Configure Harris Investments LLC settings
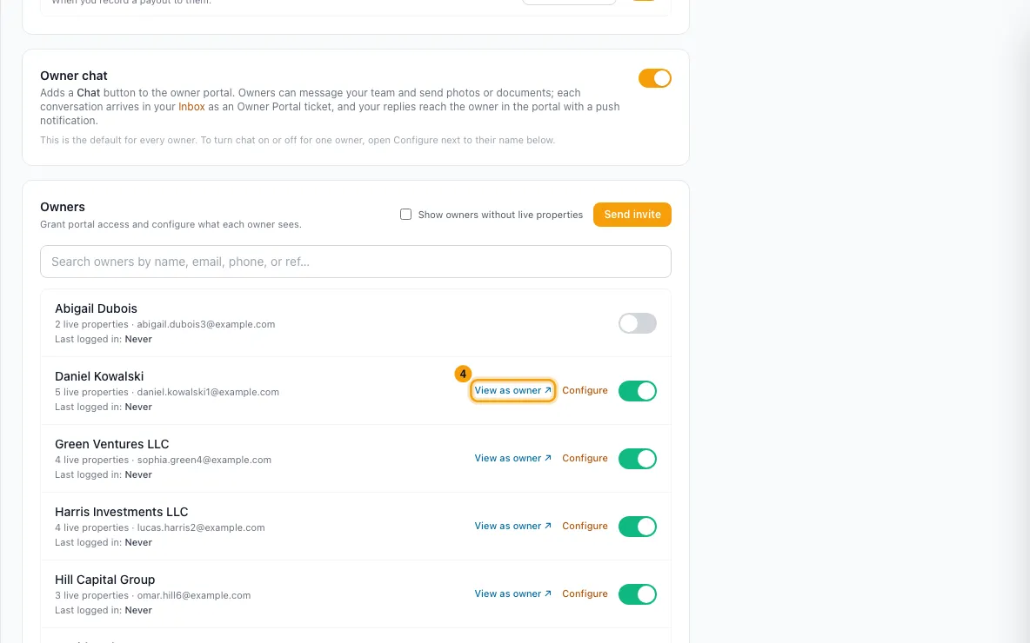The height and width of the screenshot is (643, 1030). click(585, 526)
